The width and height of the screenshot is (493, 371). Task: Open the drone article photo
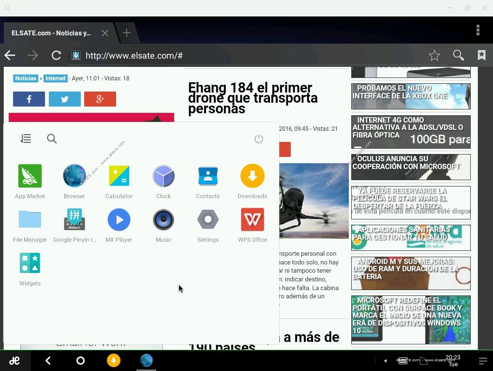314,201
